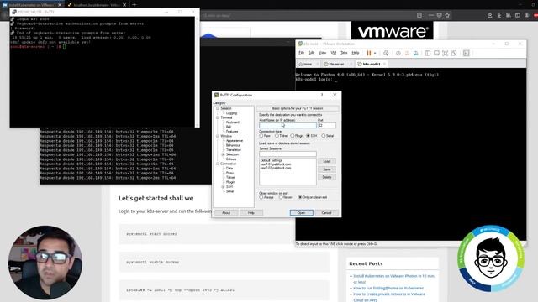Open the File menu in VMware Workstation
The width and height of the screenshot is (538, 302).
301,53
